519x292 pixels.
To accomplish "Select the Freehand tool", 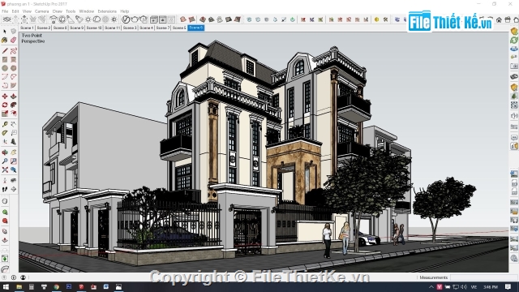I will click(13, 50).
